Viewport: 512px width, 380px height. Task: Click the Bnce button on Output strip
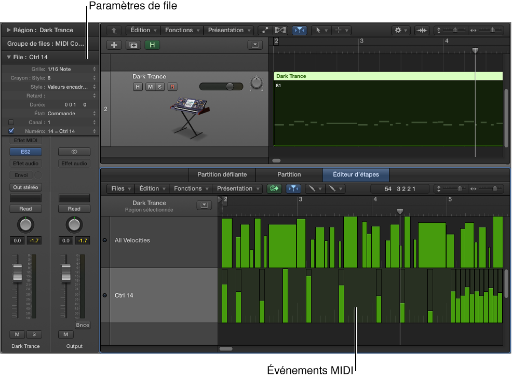pos(82,325)
